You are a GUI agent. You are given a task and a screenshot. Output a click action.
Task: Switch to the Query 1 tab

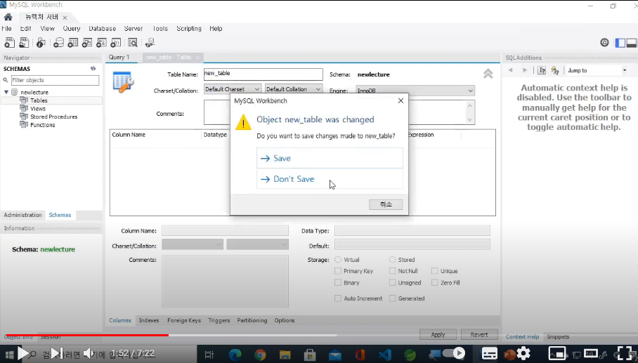pos(119,58)
